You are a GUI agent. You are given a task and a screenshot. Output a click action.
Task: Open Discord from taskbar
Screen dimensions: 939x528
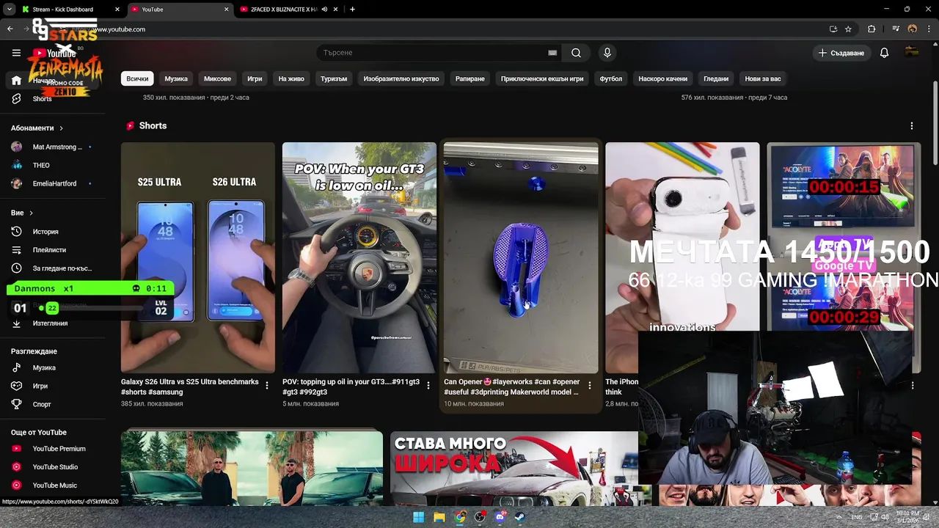[x=500, y=517]
